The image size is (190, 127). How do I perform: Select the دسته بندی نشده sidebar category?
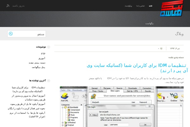pyautogui.click(x=37, y=63)
